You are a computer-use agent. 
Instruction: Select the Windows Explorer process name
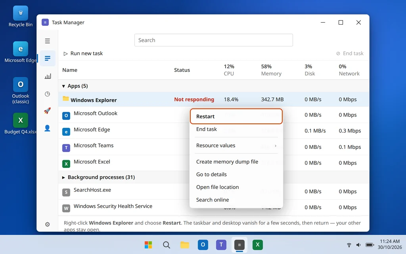[94, 100]
